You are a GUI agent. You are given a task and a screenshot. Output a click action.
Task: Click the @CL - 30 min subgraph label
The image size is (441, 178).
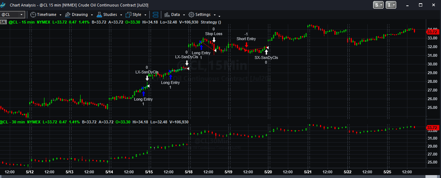(x=13, y=122)
